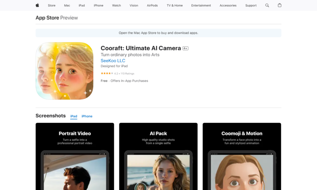Open the Support menu item
The width and height of the screenshot is (317, 190).
(251, 5)
